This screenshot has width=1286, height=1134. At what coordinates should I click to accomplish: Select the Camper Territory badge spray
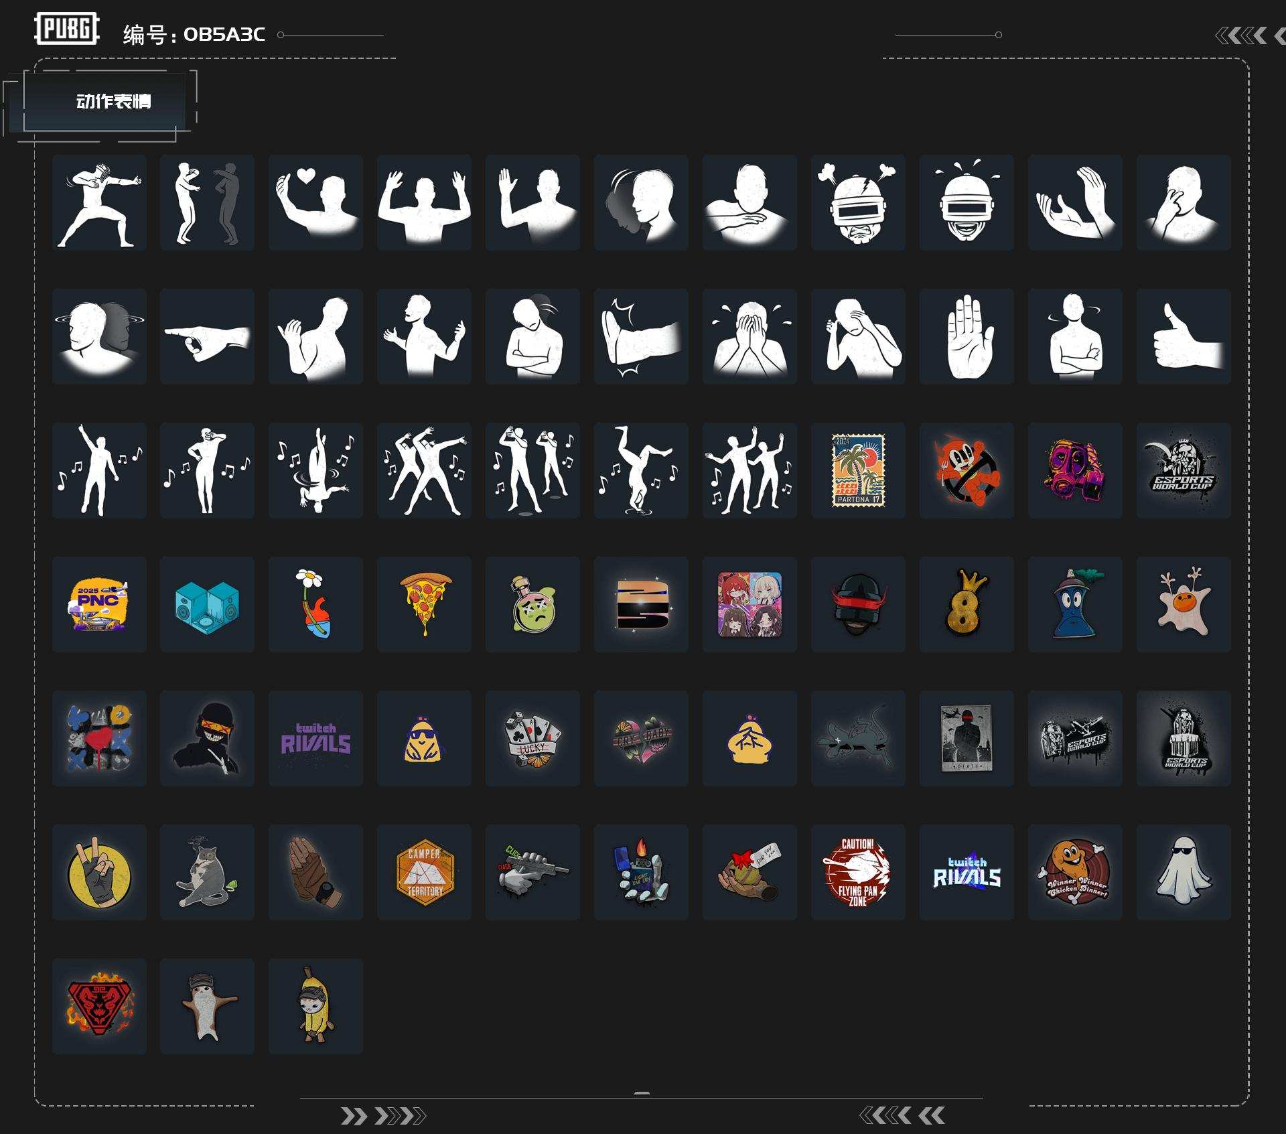click(x=424, y=871)
